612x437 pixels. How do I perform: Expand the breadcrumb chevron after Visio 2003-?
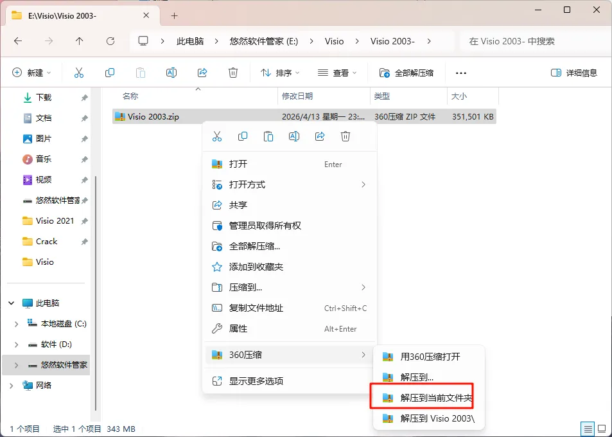click(x=429, y=41)
